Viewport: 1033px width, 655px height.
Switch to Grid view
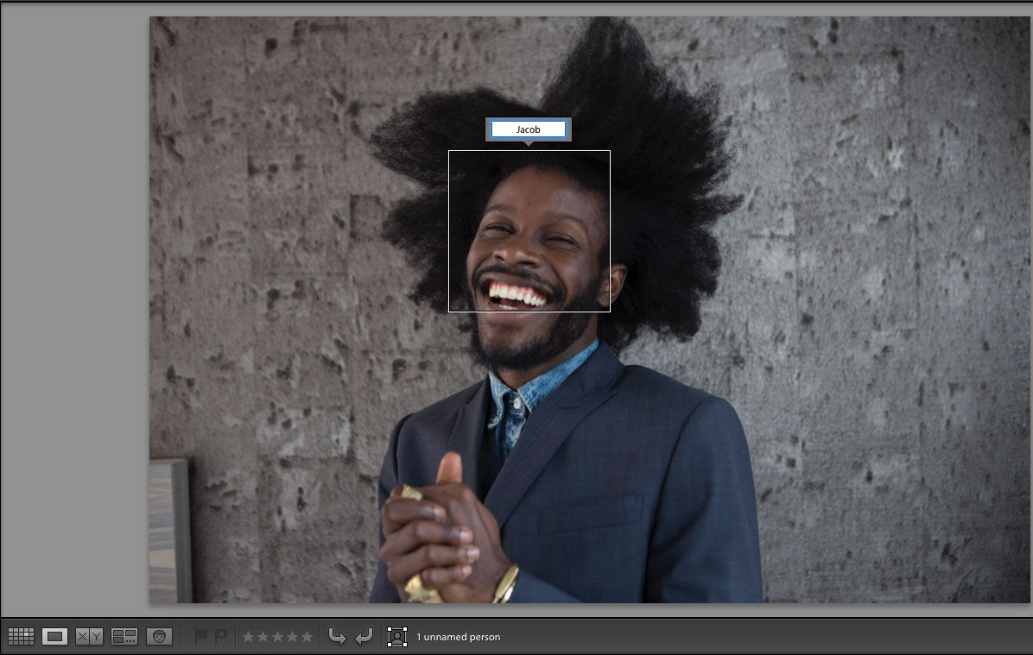(x=22, y=636)
